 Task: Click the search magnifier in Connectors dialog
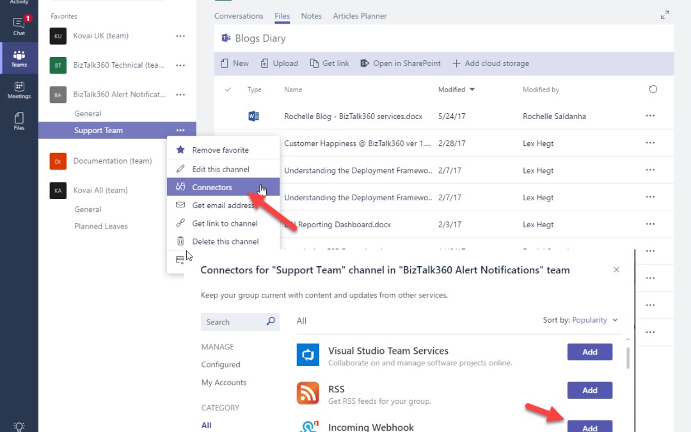coord(271,321)
